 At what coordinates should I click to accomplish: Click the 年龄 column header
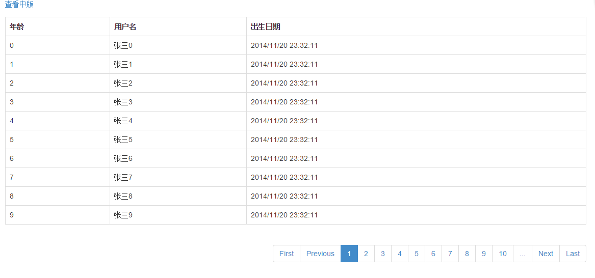17,27
